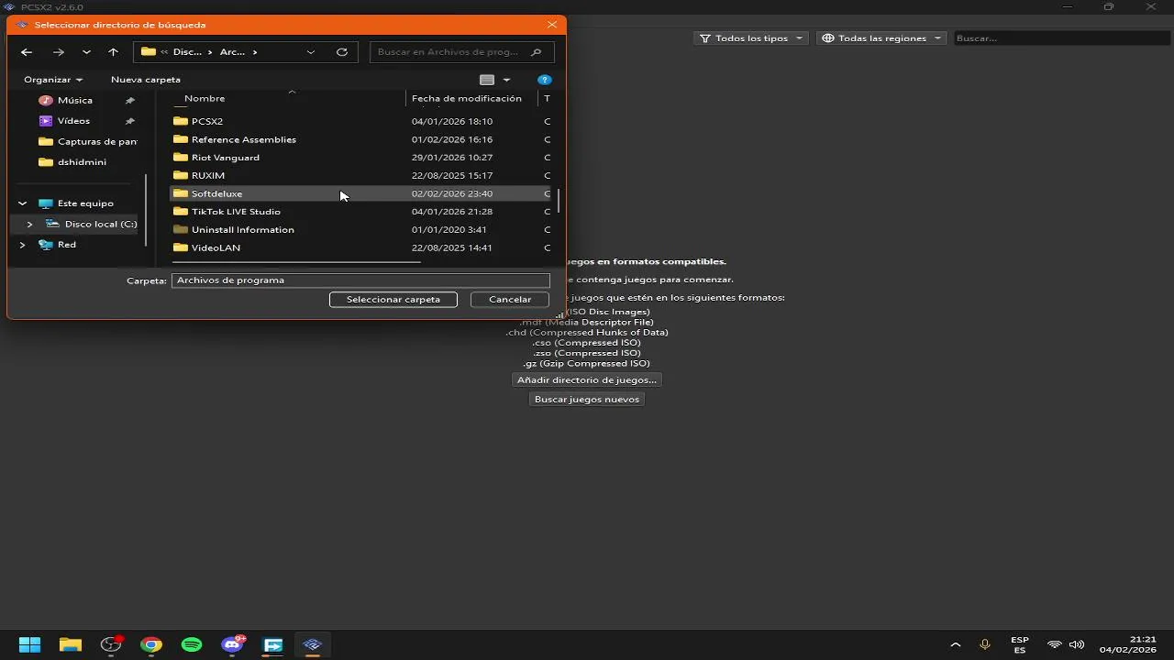Select the Softdeluxe folder
This screenshot has width=1174, height=660.
(216, 193)
